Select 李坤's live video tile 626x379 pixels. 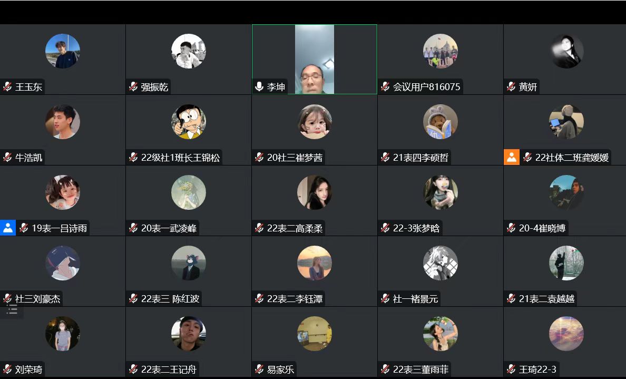(x=314, y=60)
